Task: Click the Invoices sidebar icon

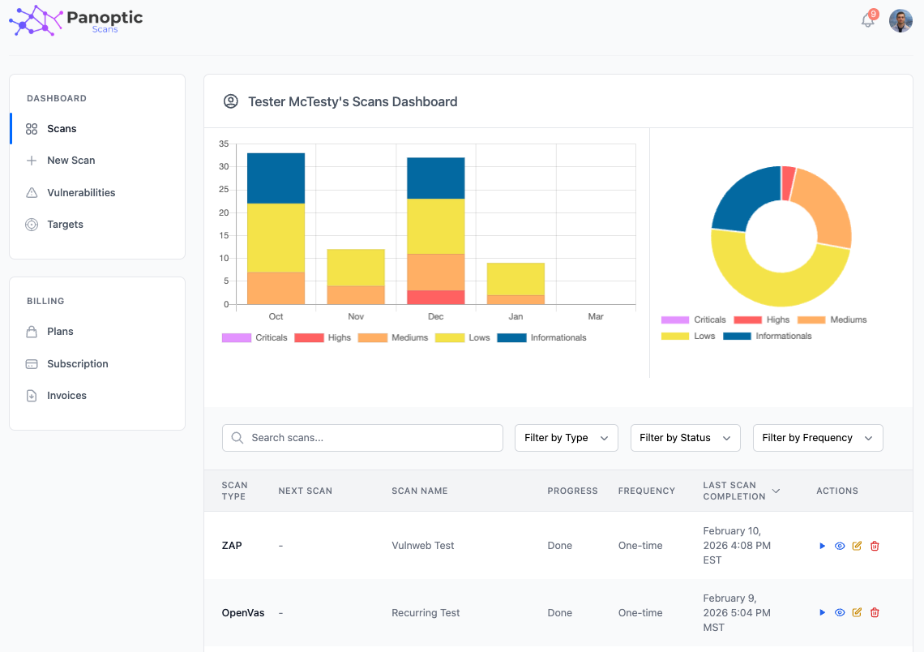Action: [31, 395]
